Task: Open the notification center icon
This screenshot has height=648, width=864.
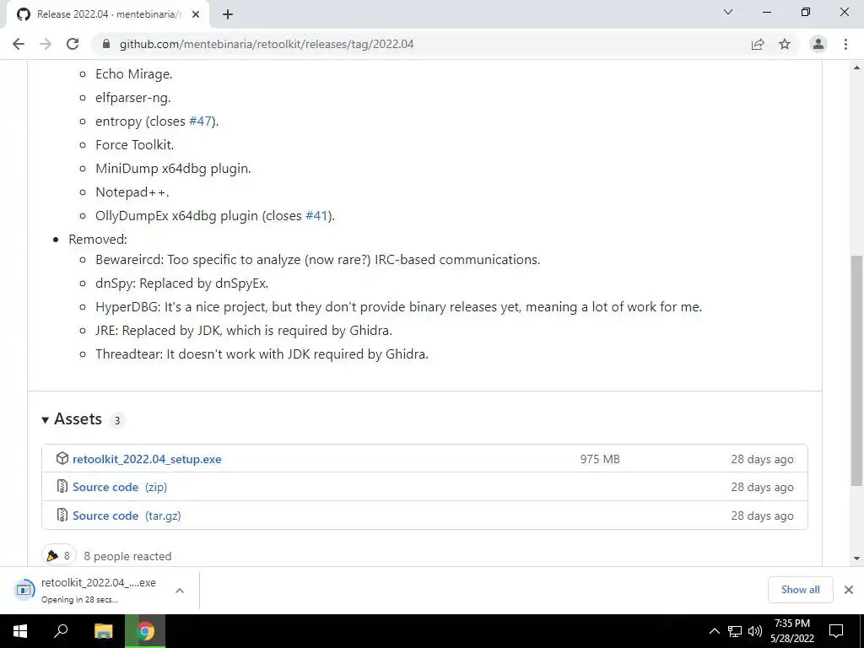Action: pyautogui.click(x=836, y=631)
